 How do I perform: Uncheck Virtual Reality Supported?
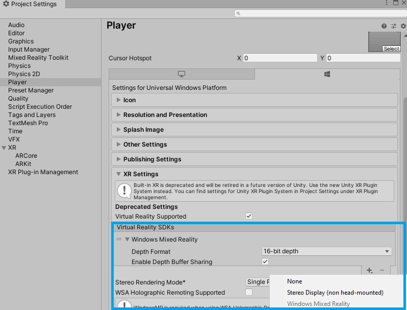[249, 216]
